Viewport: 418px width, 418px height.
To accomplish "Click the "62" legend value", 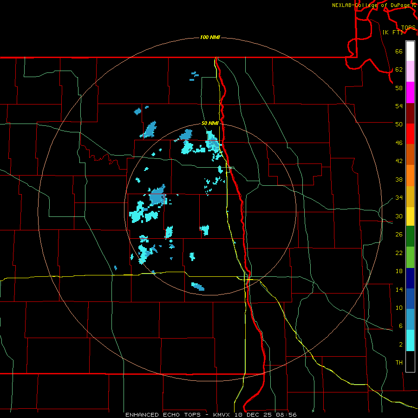I will [x=399, y=70].
